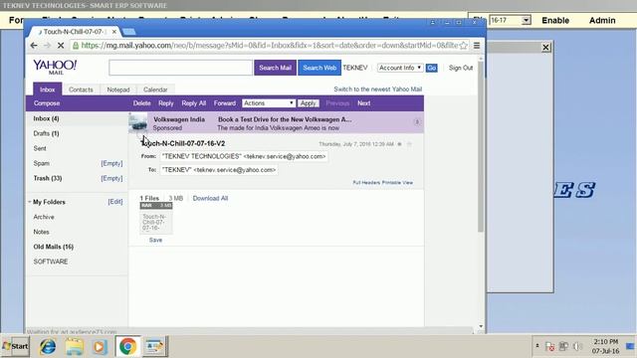Open the volume icon in the tray
This screenshot has height=358, width=637.
(577, 346)
